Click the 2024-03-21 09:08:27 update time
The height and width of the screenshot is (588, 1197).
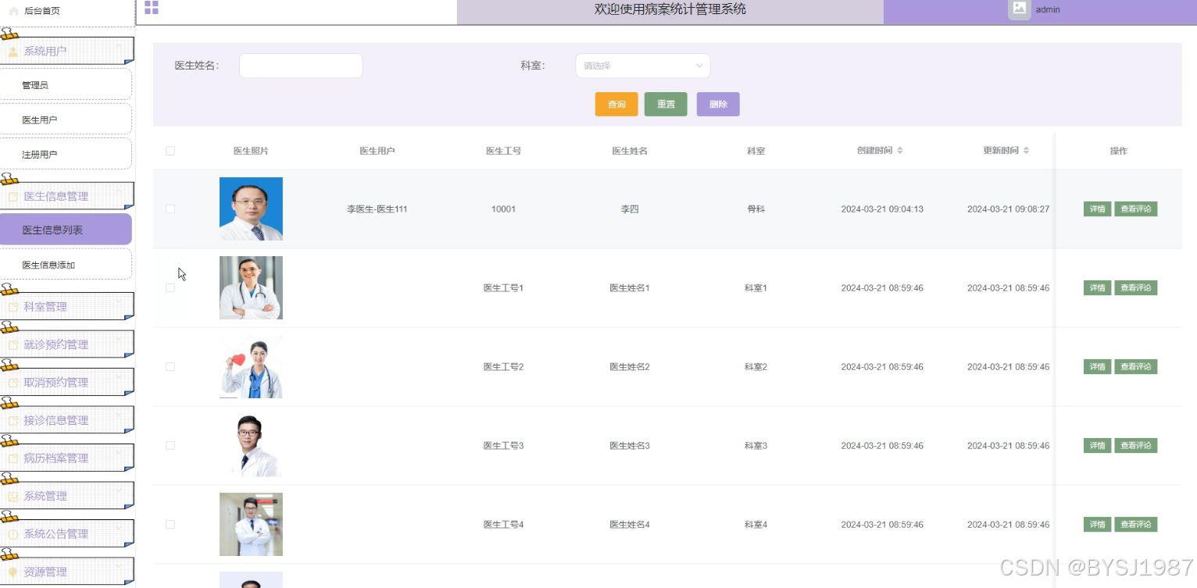[1008, 209]
